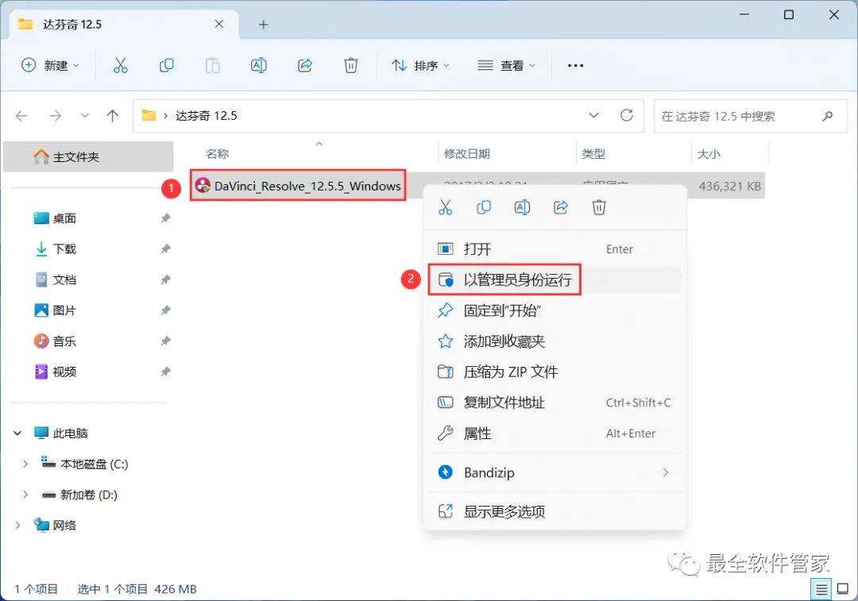The width and height of the screenshot is (858, 601).
Task: Open 属性 from context menu
Action: pos(555,433)
